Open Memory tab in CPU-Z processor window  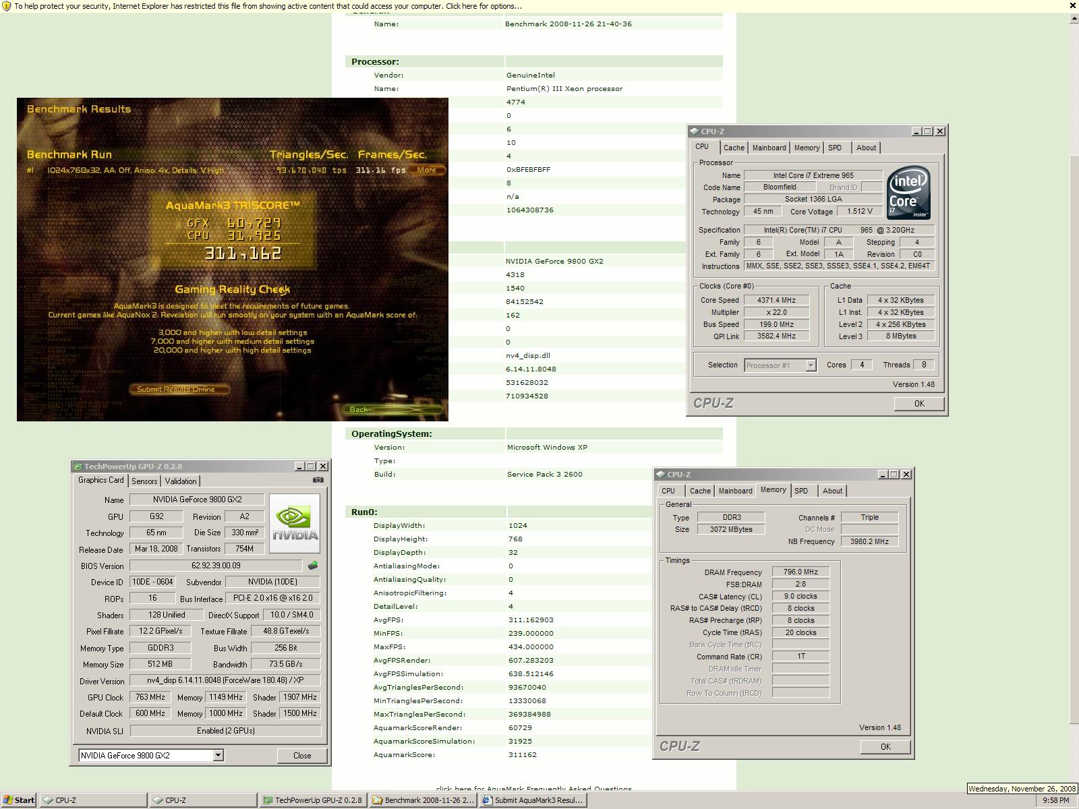[807, 148]
